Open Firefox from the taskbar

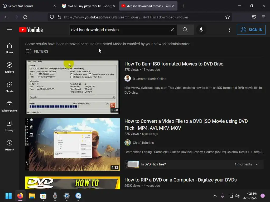pos(20,196)
